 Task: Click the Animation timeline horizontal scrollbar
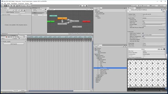[51, 91]
